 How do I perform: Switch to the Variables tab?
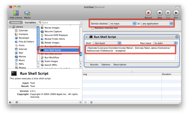(x=30, y=23)
